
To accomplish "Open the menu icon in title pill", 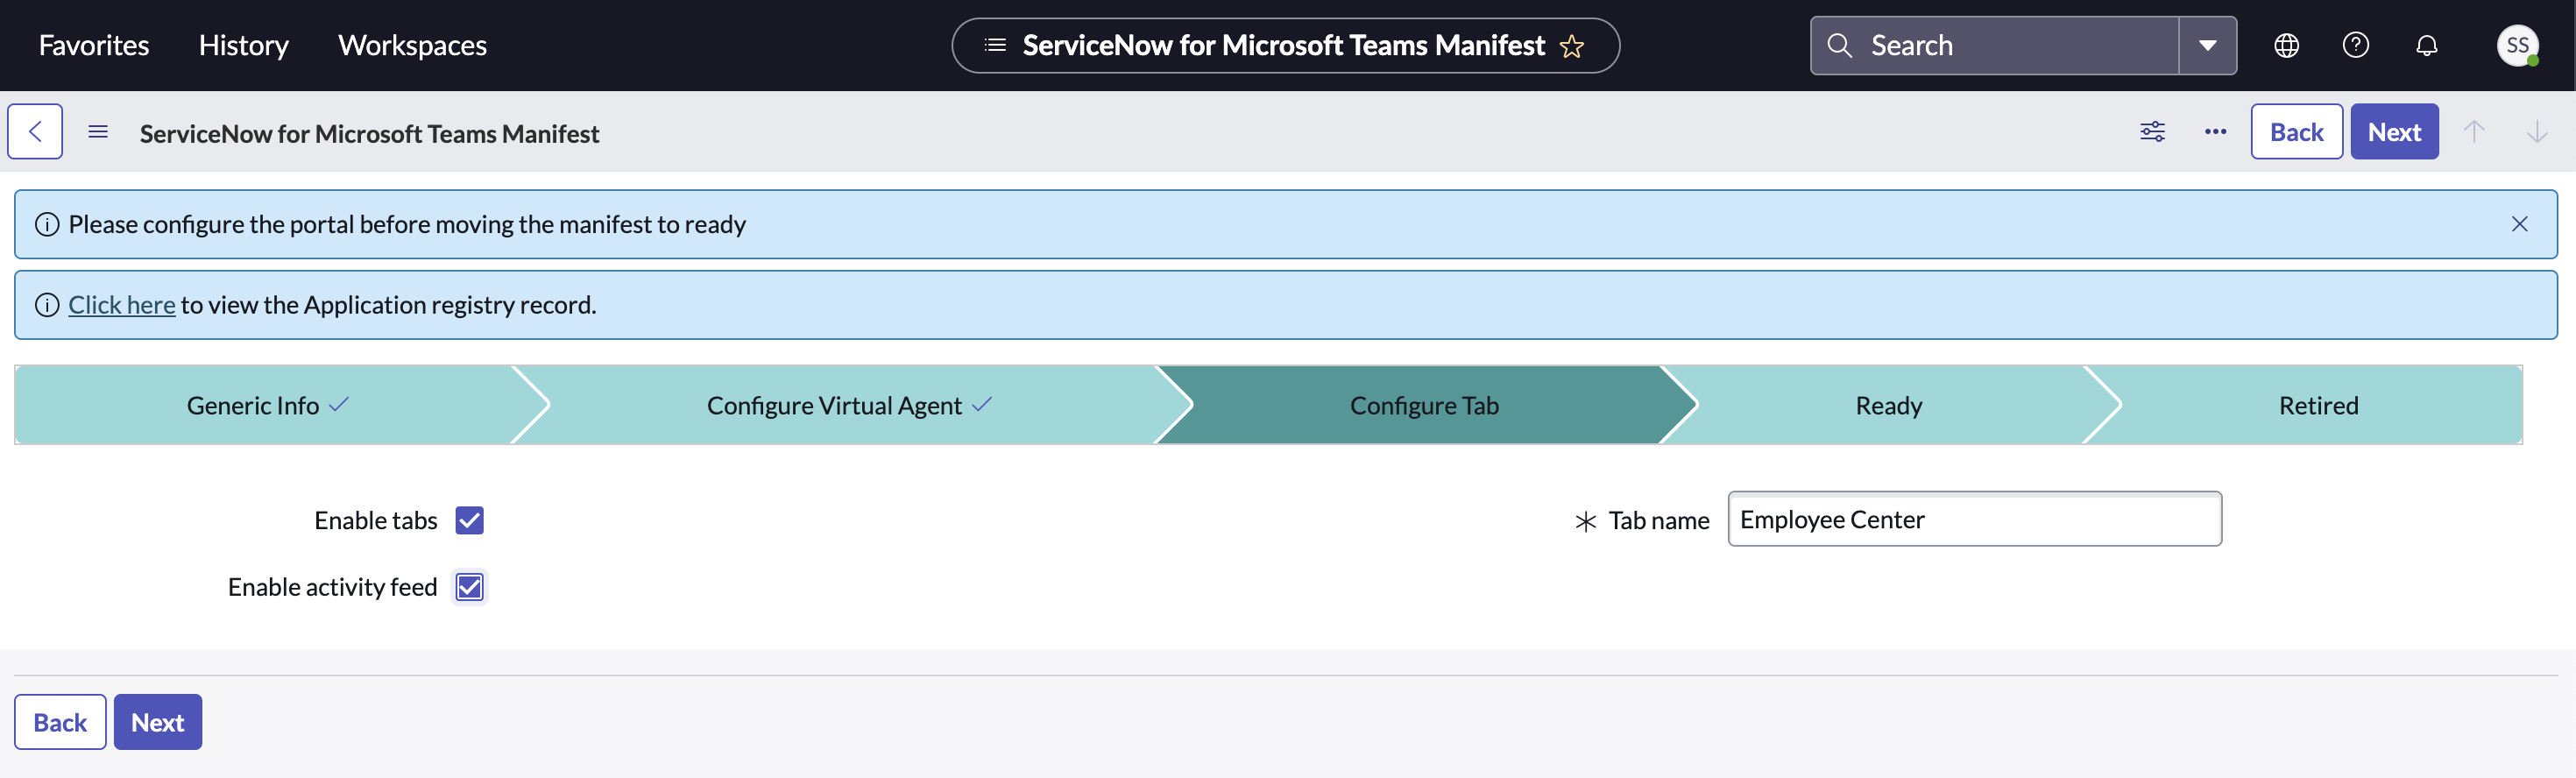I will 995,45.
